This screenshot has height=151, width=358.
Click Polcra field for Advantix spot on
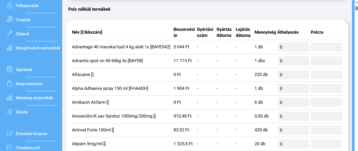[326, 61]
